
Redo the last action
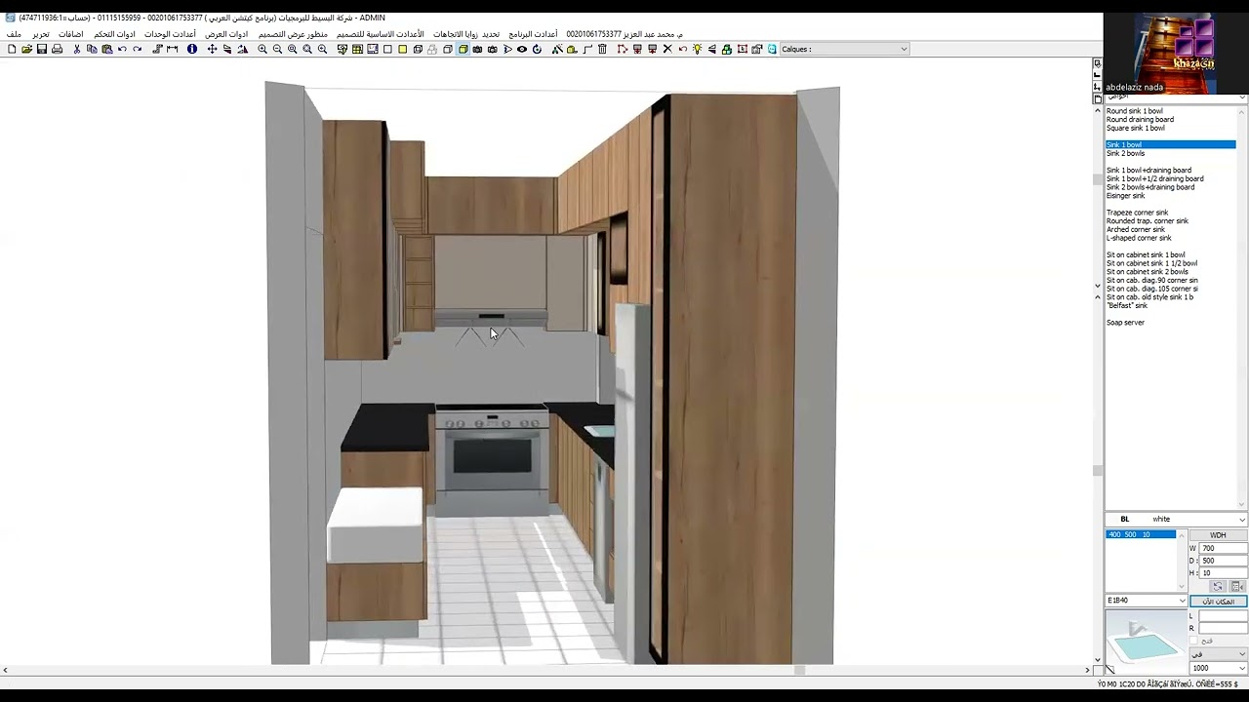pyautogui.click(x=138, y=49)
